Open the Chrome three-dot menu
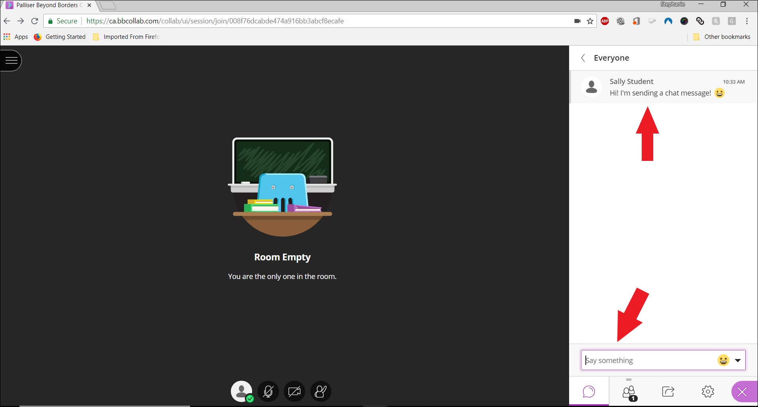The height and width of the screenshot is (407, 758). click(747, 21)
